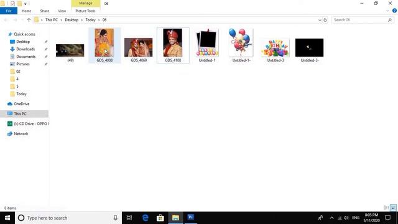Open Downloads in Quick access
Image resolution: width=398 pixels, height=224 pixels.
click(x=25, y=49)
